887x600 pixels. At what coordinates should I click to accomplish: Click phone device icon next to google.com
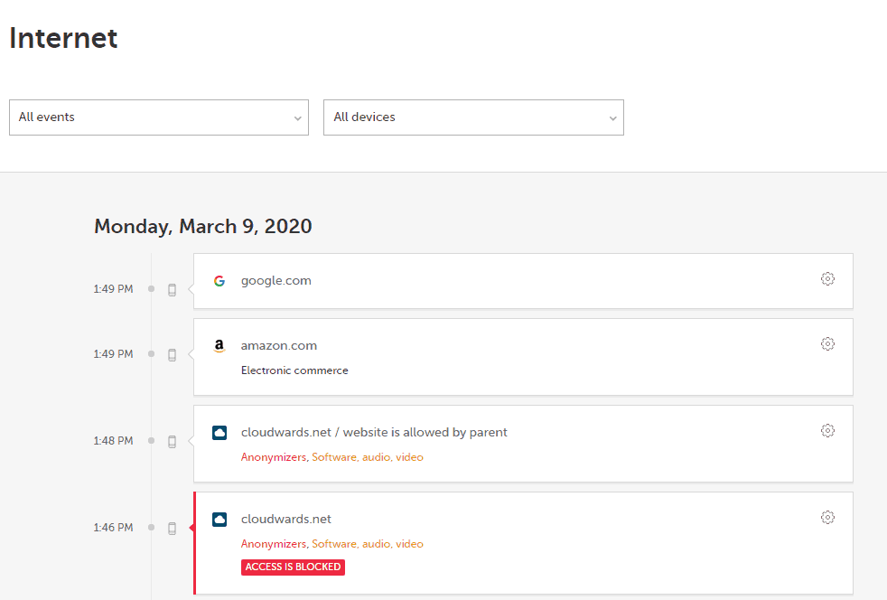(172, 290)
